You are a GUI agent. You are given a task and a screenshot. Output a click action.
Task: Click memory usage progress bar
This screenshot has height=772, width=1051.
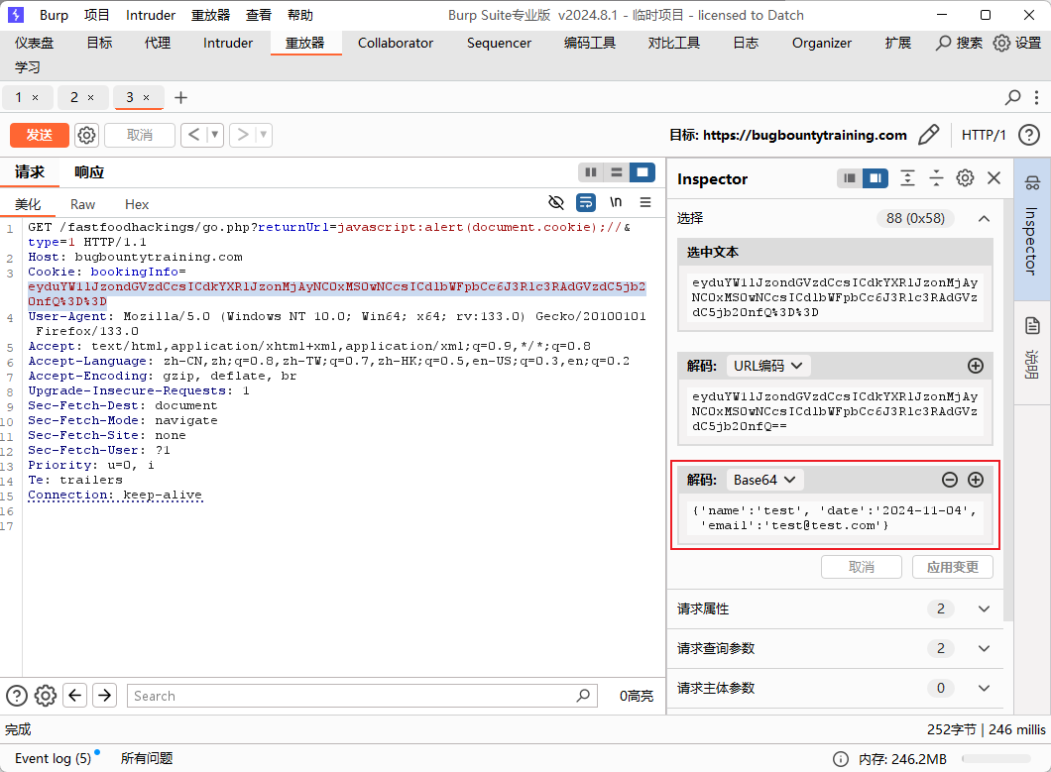point(996,758)
